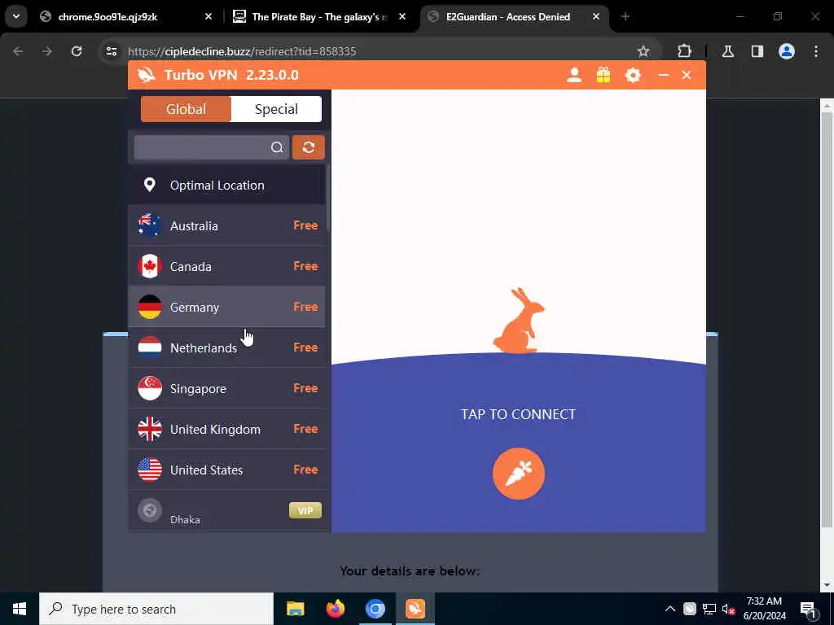Open the gift box rewards icon
Screen dimensions: 834x625
[x=604, y=75]
